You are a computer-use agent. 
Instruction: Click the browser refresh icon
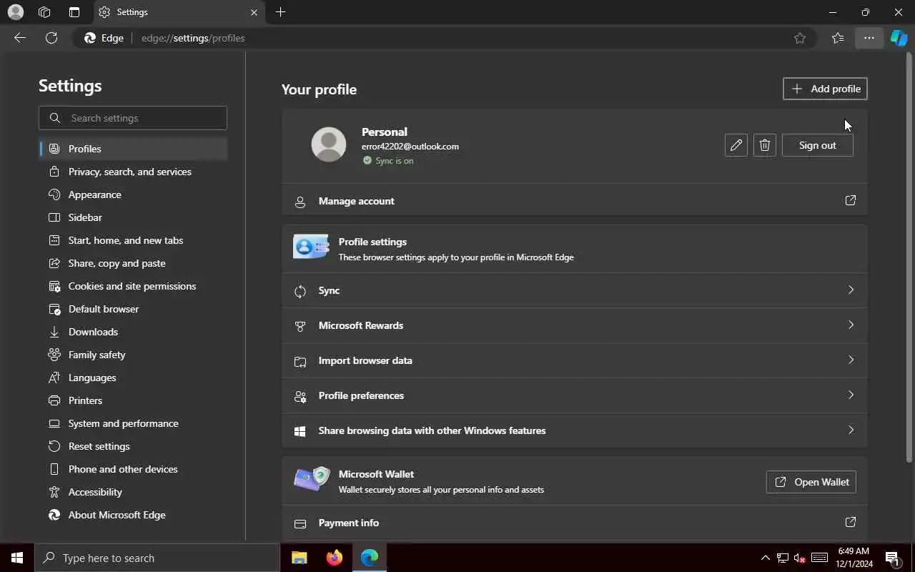pyautogui.click(x=51, y=38)
